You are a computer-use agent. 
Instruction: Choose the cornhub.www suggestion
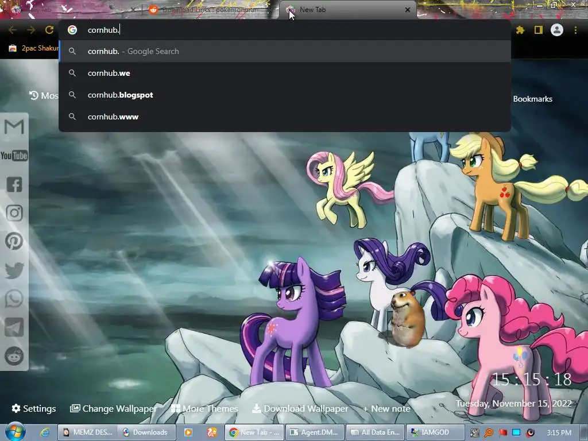285,117
